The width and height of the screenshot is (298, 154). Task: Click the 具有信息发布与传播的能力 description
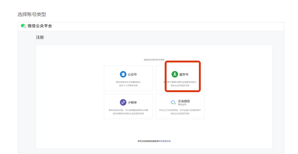point(128,82)
